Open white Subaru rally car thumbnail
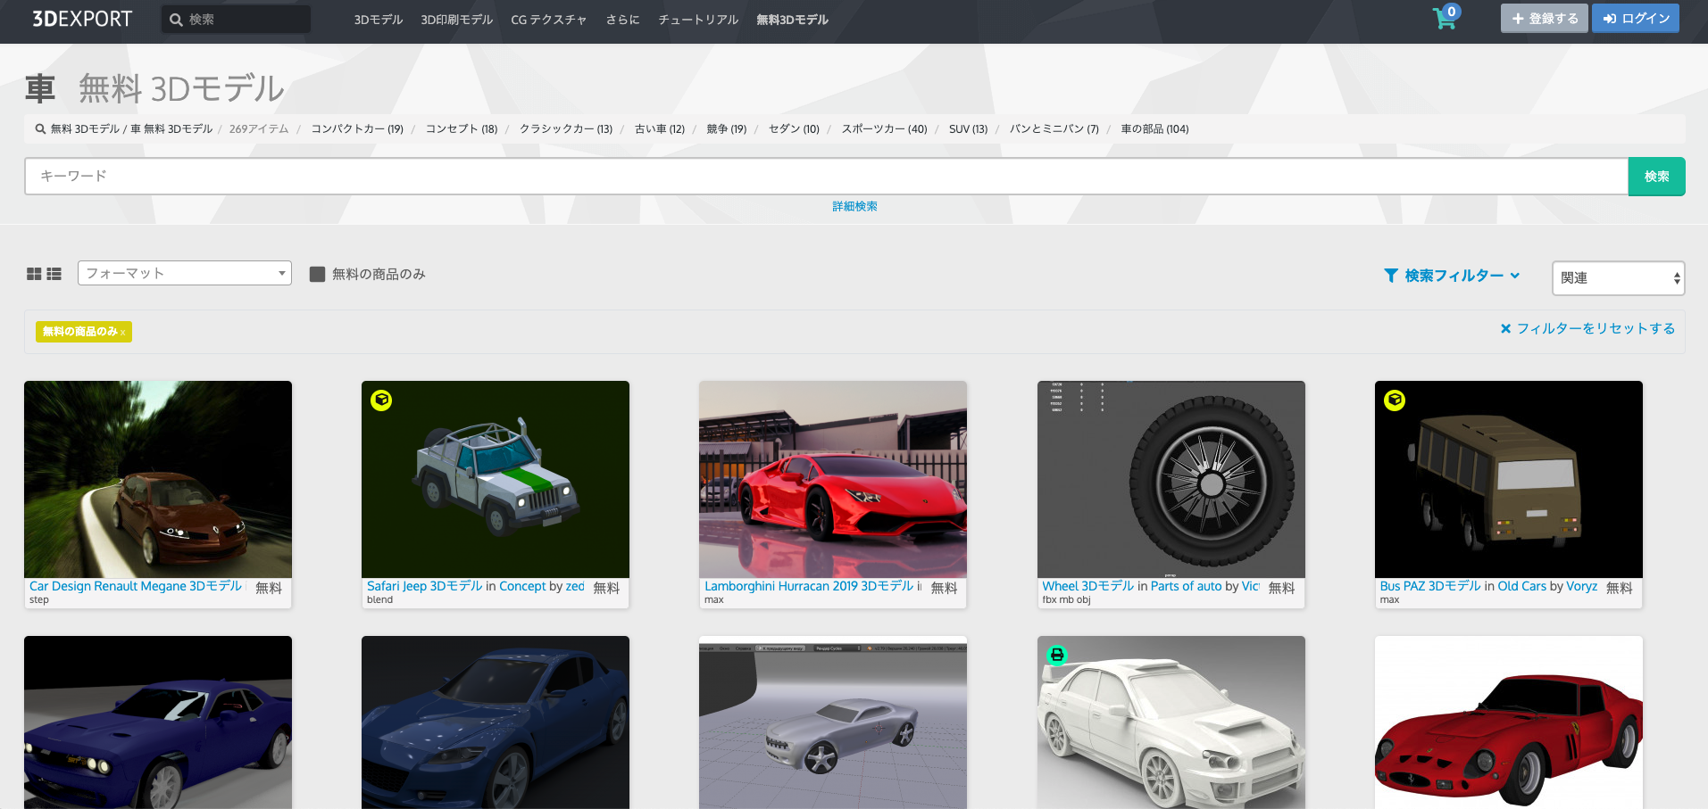The width and height of the screenshot is (1708, 809). coord(1171,722)
